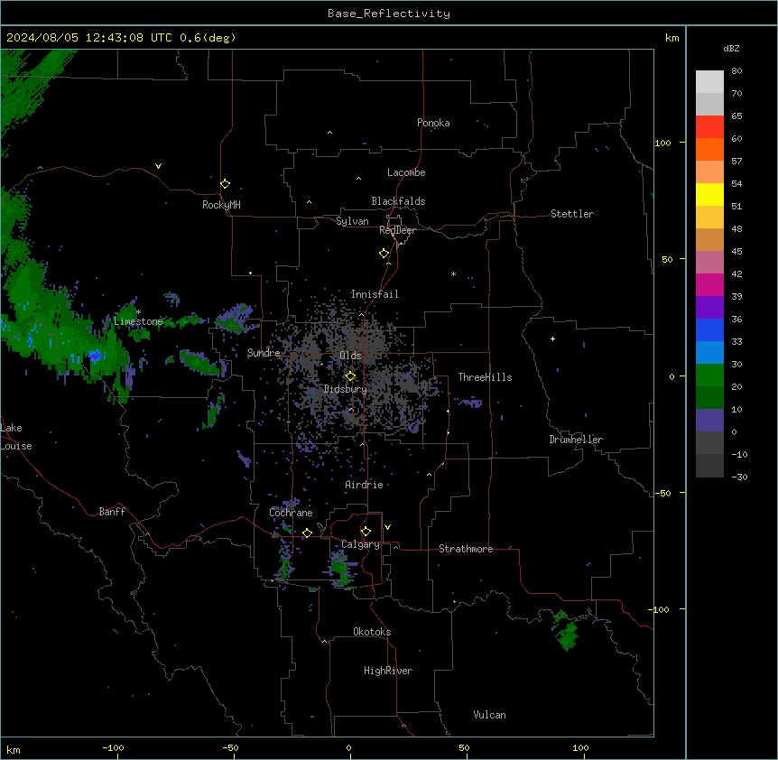This screenshot has width=778, height=760.
Task: Click the yellow diamond marker south of RedDeer
Action: 384,254
